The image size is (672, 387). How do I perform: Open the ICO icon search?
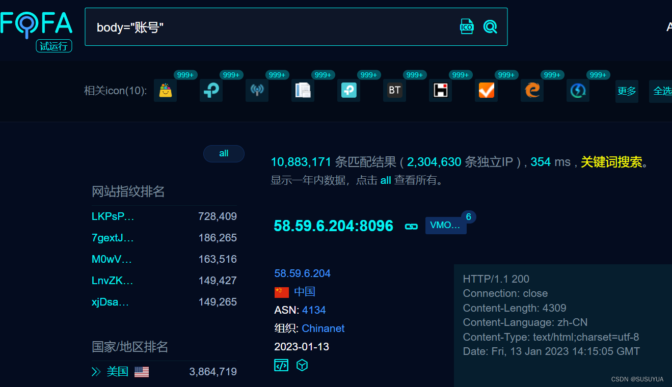(x=467, y=26)
